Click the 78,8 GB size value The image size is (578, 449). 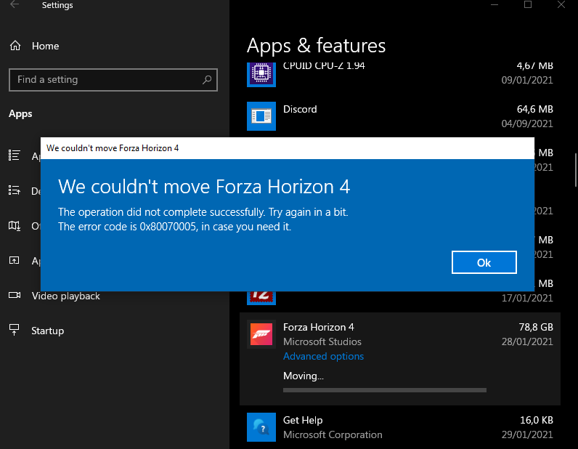pyautogui.click(x=536, y=327)
